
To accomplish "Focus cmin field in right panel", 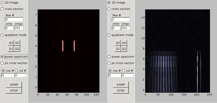I will point(116,28).
